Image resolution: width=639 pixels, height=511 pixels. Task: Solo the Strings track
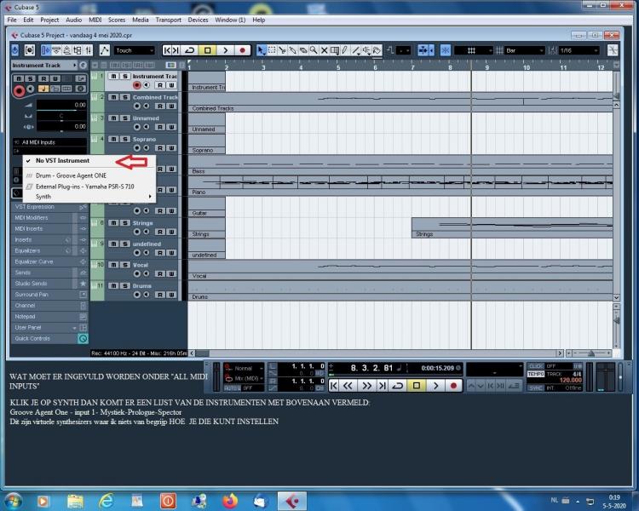point(125,223)
